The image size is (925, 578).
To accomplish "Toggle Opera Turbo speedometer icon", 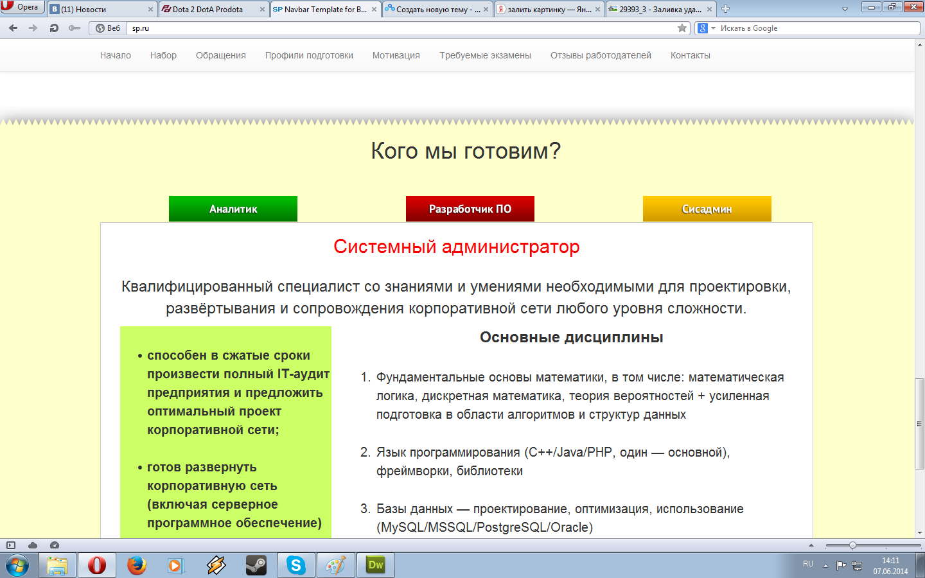I will [x=55, y=545].
